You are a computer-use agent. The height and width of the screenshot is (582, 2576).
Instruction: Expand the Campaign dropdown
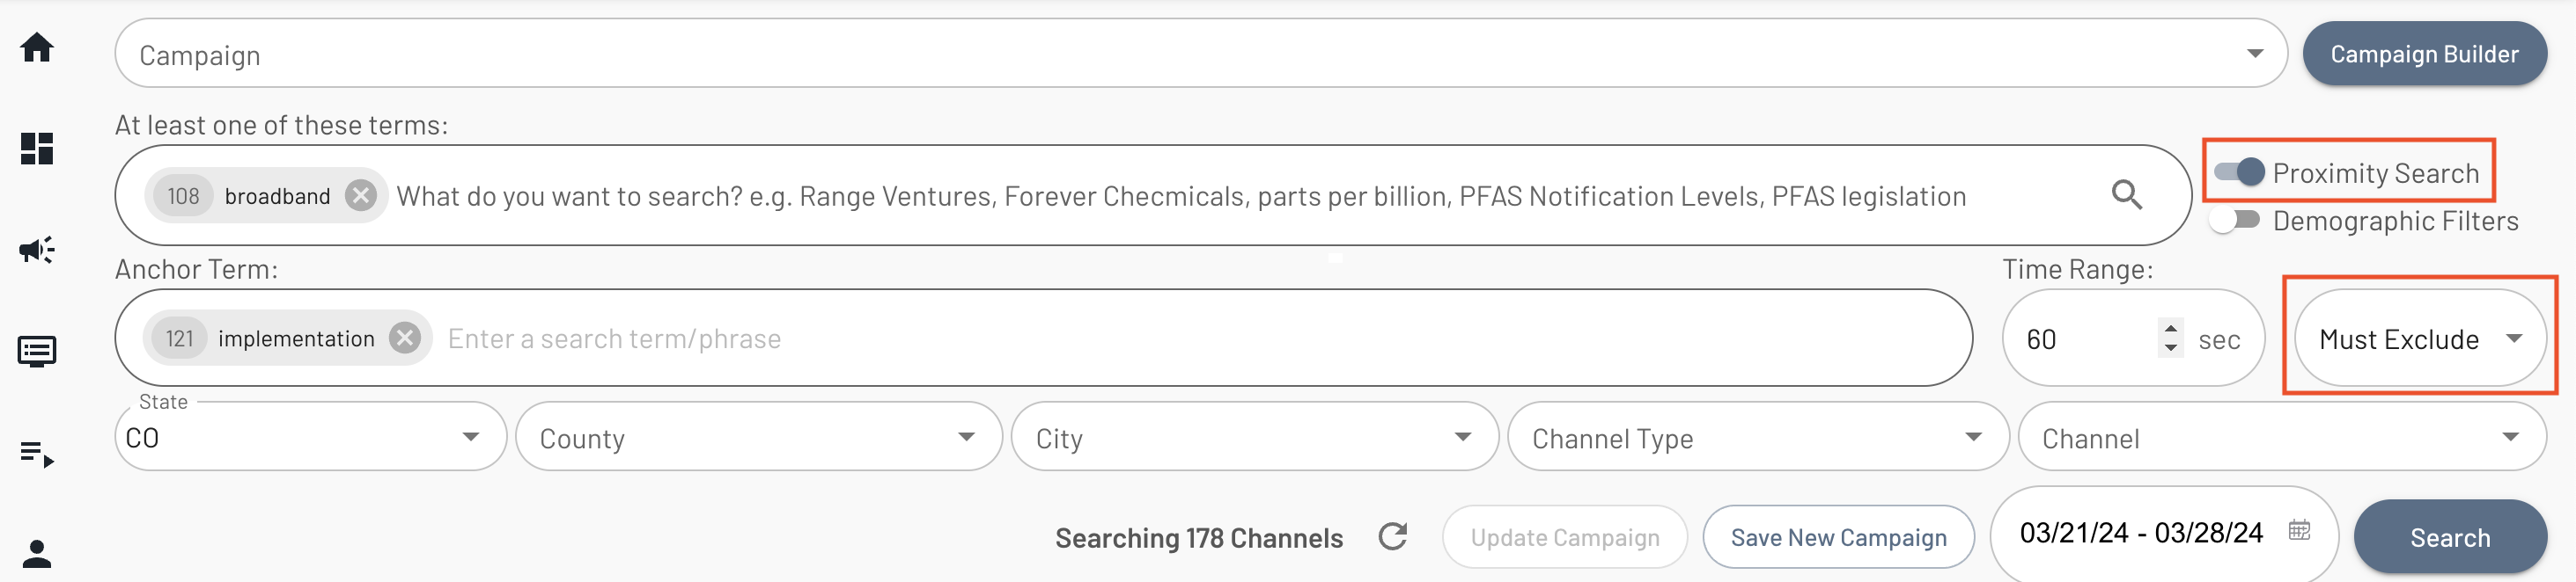tap(1201, 54)
